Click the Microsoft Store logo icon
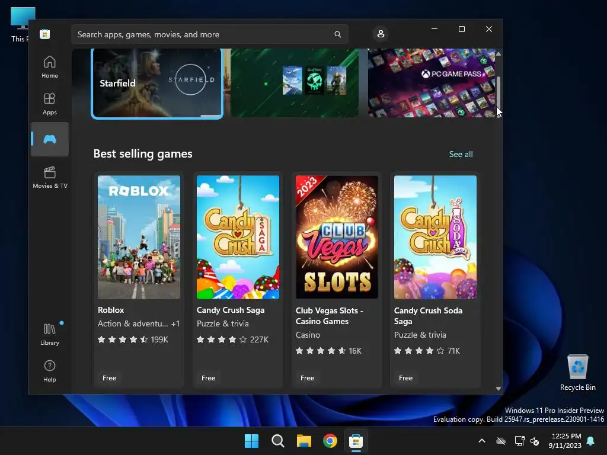607x455 pixels. (45, 34)
